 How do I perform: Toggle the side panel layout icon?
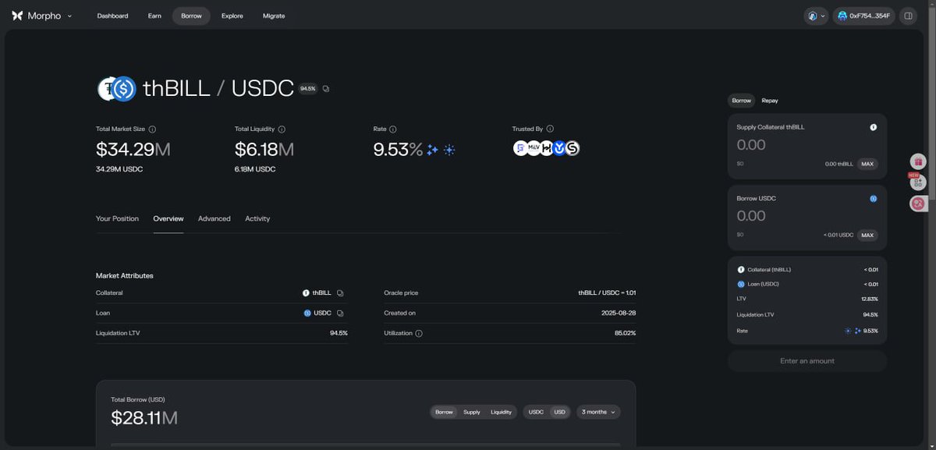(908, 16)
